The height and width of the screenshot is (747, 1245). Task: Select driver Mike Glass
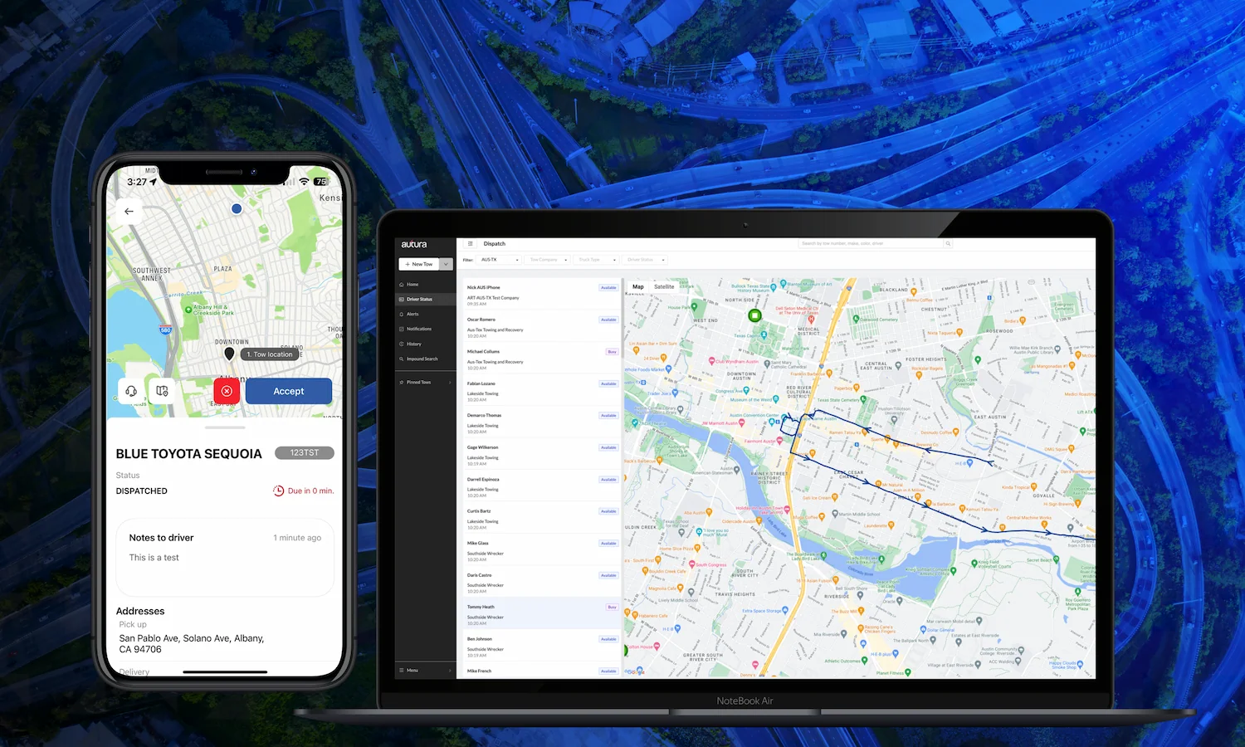540,550
